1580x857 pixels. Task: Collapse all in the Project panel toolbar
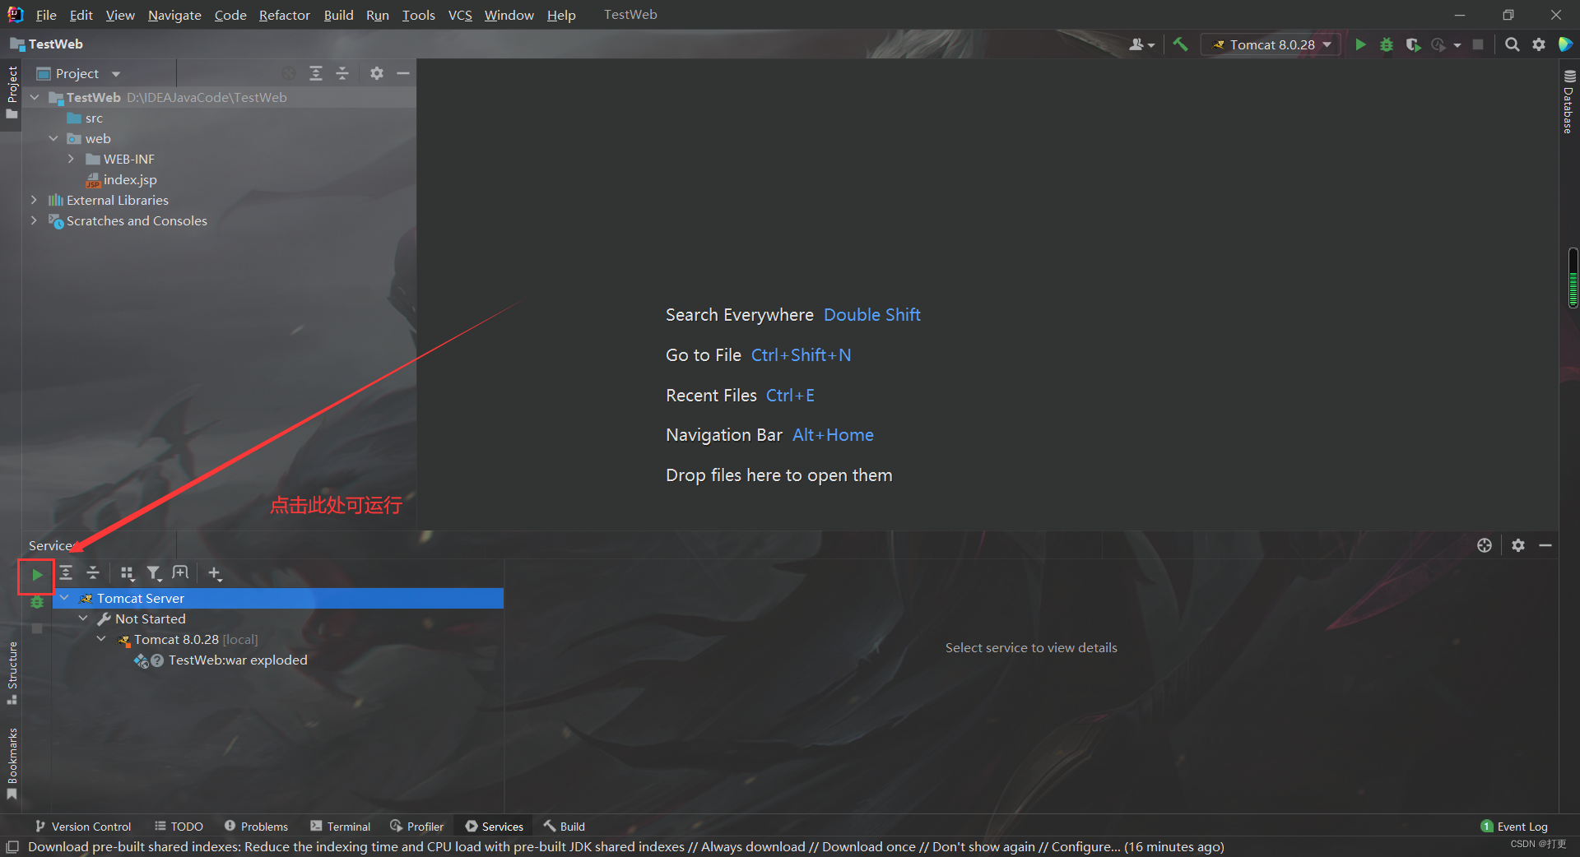(x=342, y=73)
